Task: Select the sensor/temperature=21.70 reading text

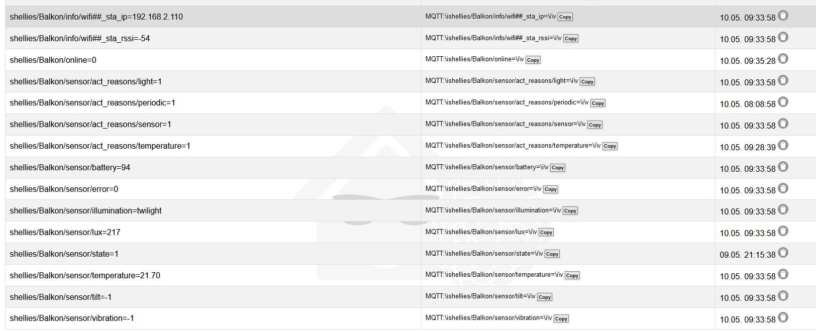Action: [x=85, y=276]
